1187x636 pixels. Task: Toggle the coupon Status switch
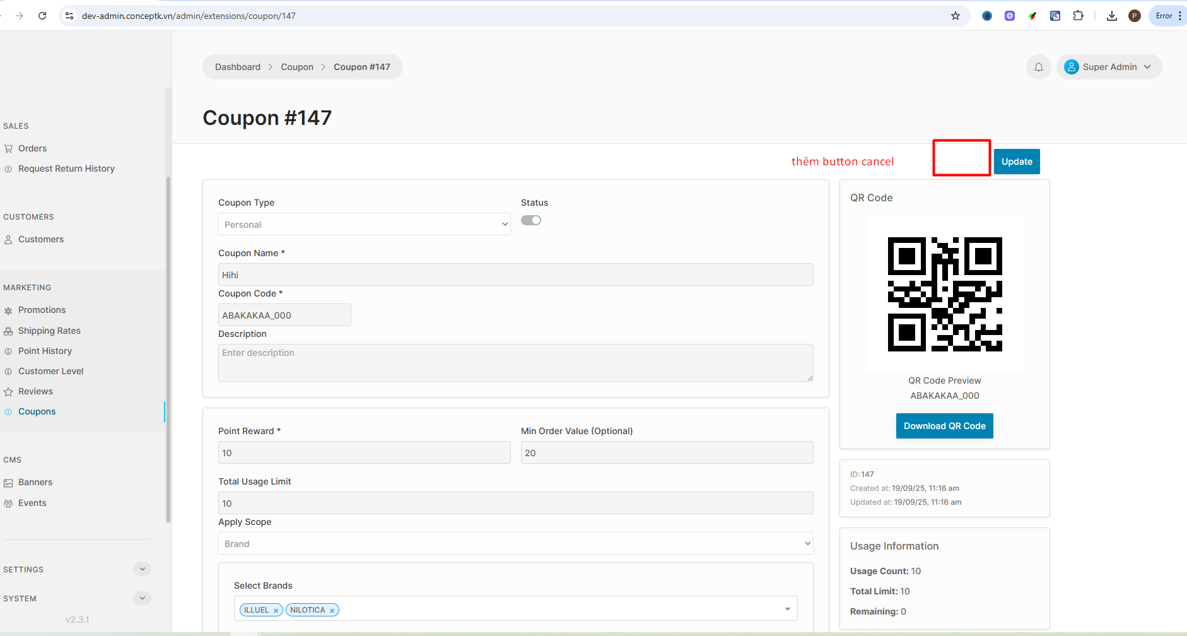[531, 220]
